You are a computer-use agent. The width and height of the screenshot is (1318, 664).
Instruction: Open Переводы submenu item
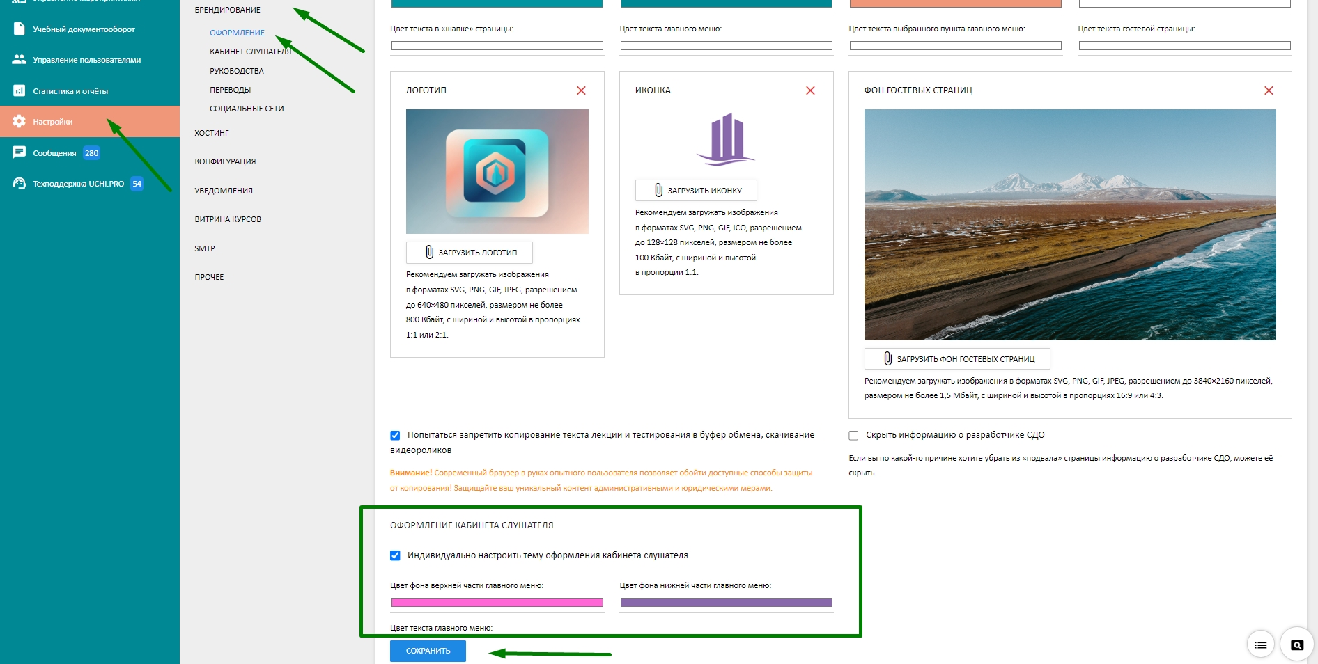click(230, 90)
